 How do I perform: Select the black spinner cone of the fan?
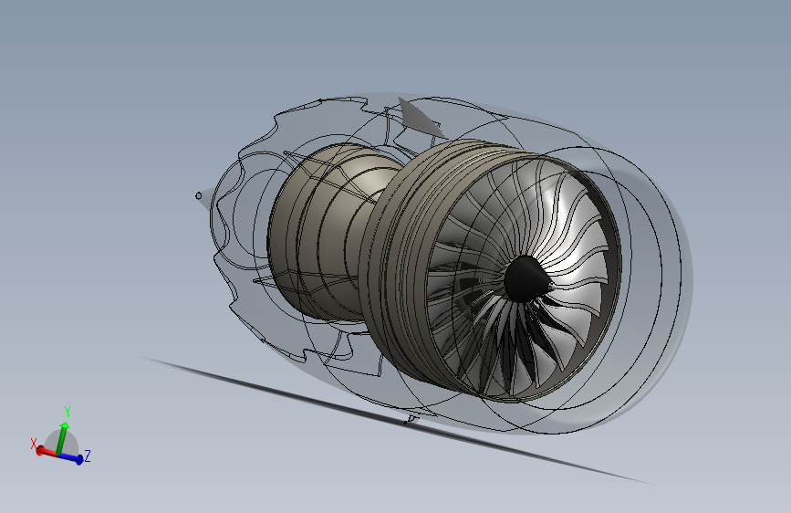pos(527,278)
